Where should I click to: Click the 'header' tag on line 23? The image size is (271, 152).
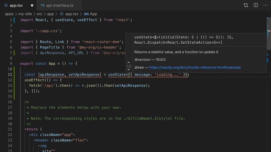[x=42, y=140]
